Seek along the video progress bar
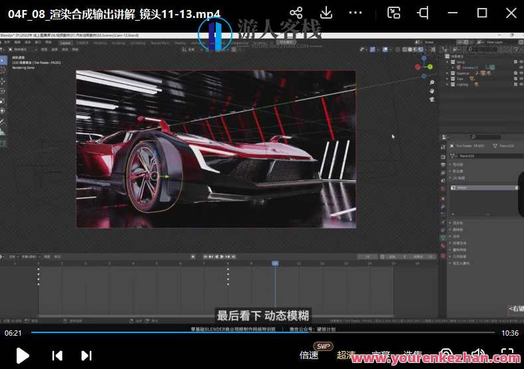The image size is (524, 369). (263, 332)
